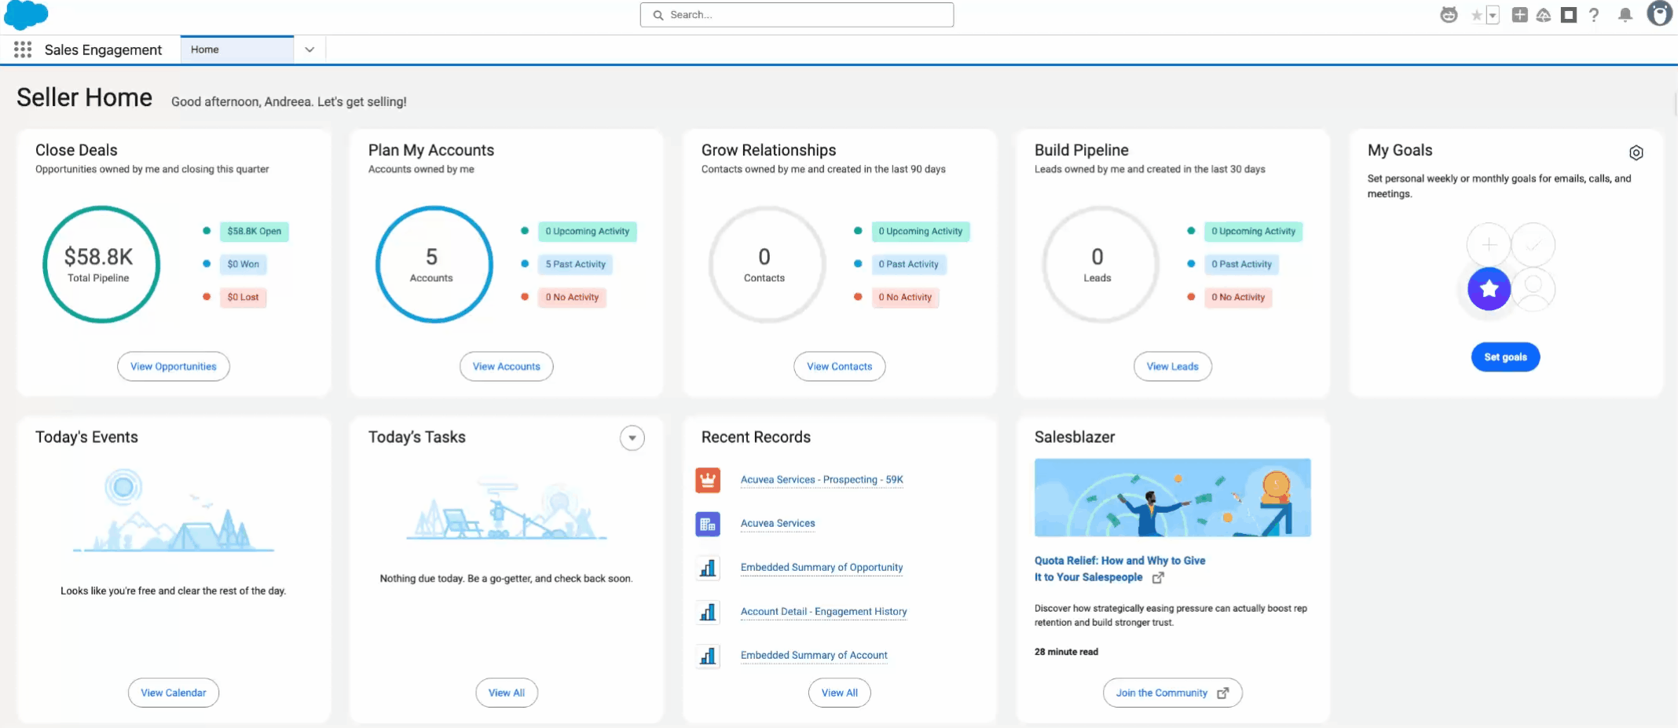Expand the favorites list dropdown arrow

[x=1493, y=15]
